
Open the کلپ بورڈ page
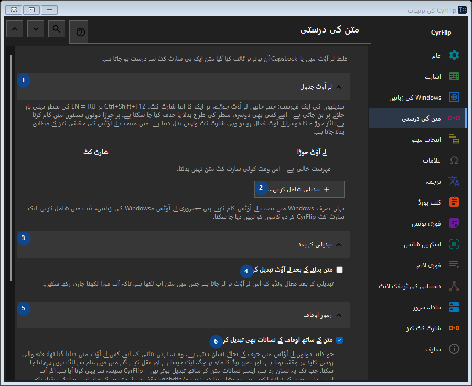coord(418,202)
